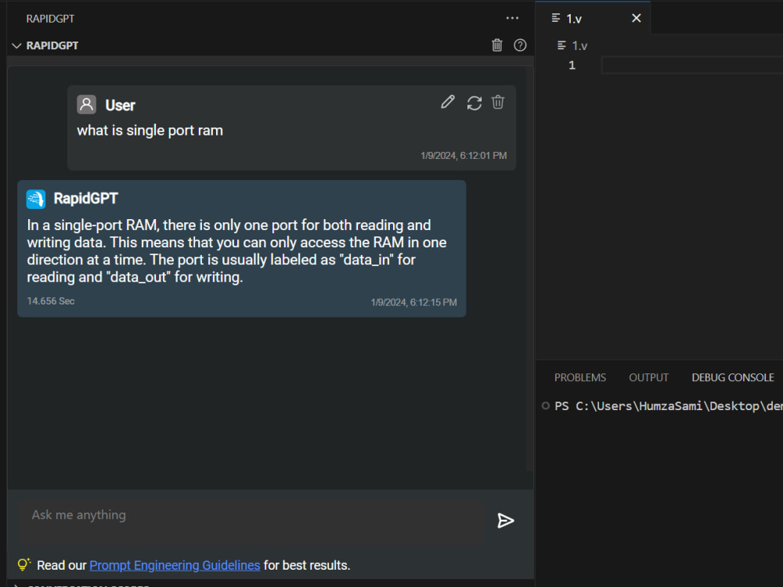Clear the chat with the header trash icon
Viewport: 783px width, 587px height.
click(497, 45)
